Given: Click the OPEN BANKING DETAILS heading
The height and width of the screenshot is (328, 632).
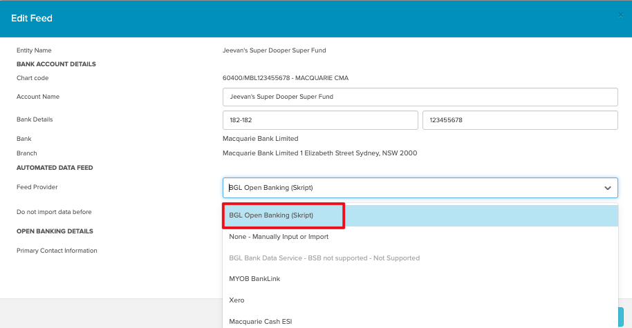Looking at the screenshot, I should (55, 231).
